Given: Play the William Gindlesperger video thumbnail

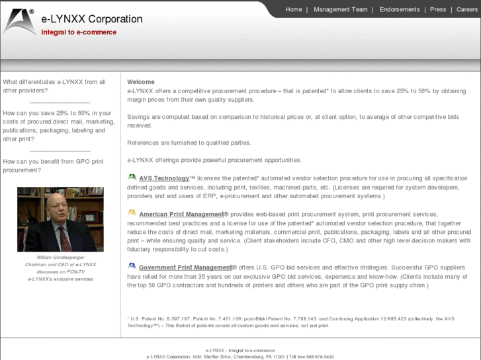Looking at the screenshot, I should coord(60,219).
